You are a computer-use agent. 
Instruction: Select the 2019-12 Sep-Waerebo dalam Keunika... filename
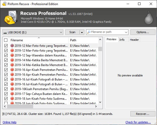coord(41,55)
